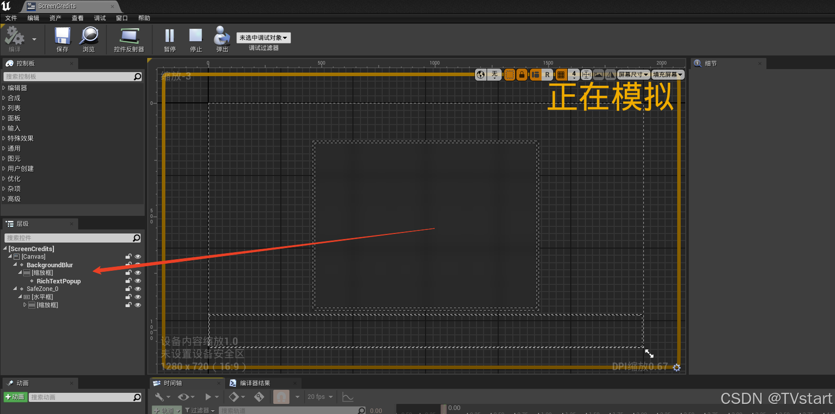Select SafeZone_0 in hierarchy
This screenshot has width=835, height=414.
tap(42, 289)
